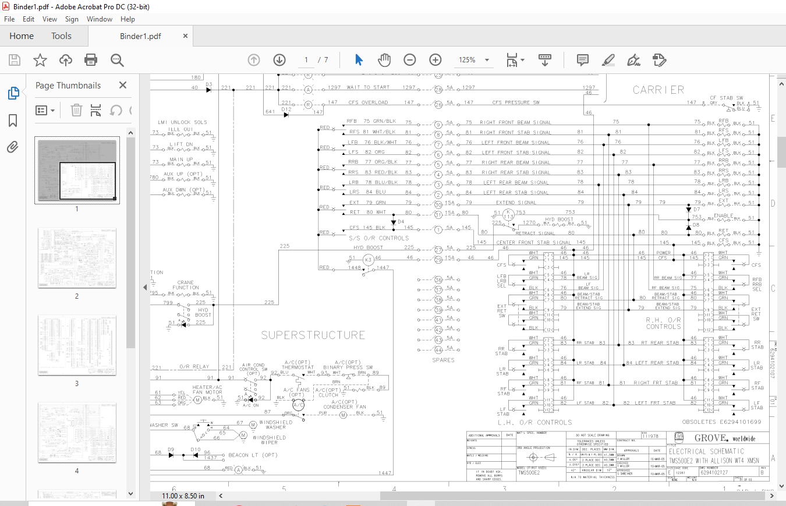Open the Sign menu
Viewport: 786px width, 506px height.
tap(72, 19)
